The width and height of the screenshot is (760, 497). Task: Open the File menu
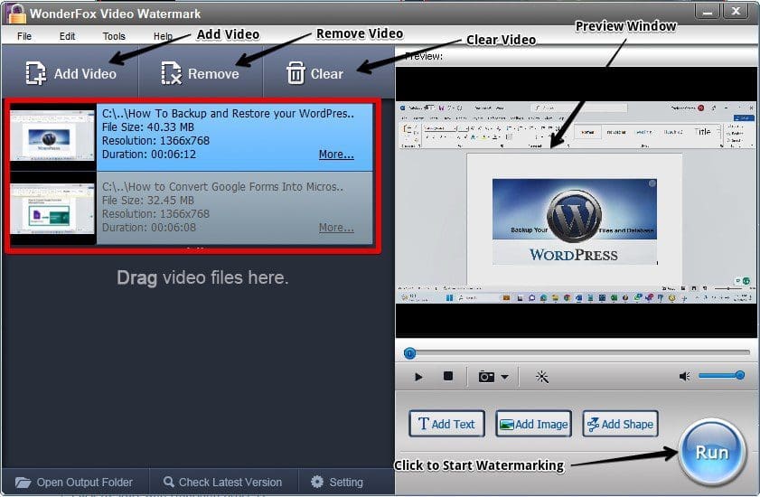[24, 36]
